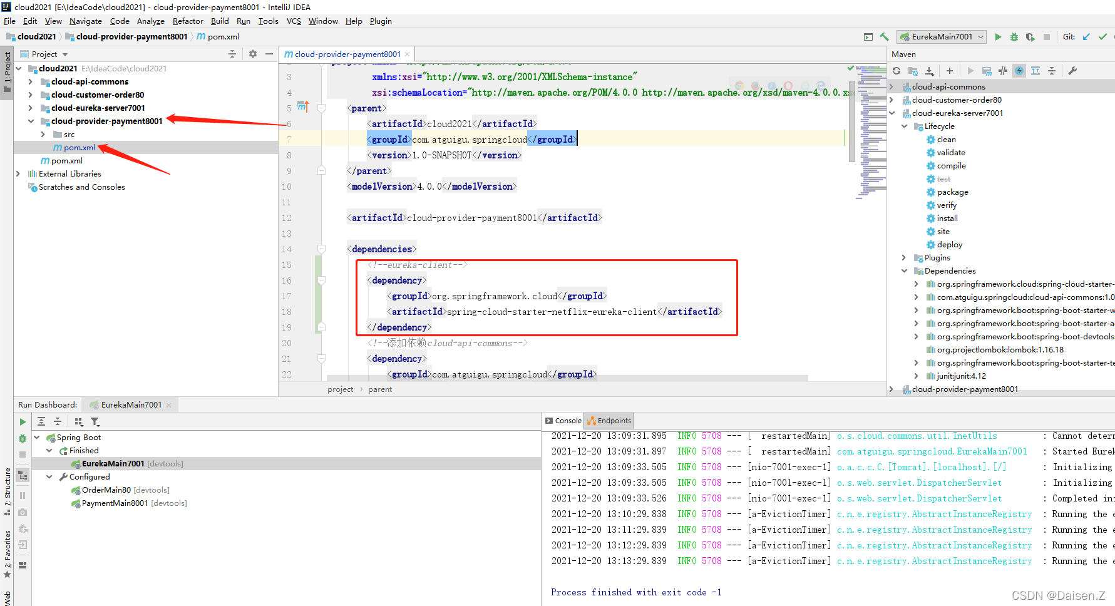This screenshot has height=606, width=1115.
Task: Open the 1: Project tool window stripe
Action: [x=7, y=72]
